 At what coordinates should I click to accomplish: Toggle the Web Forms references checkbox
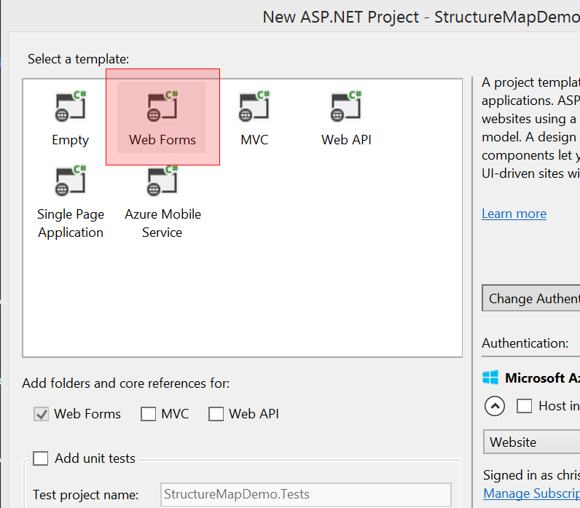(x=41, y=414)
